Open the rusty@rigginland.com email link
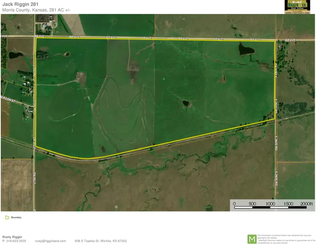316x245 pixels. (x=50, y=241)
